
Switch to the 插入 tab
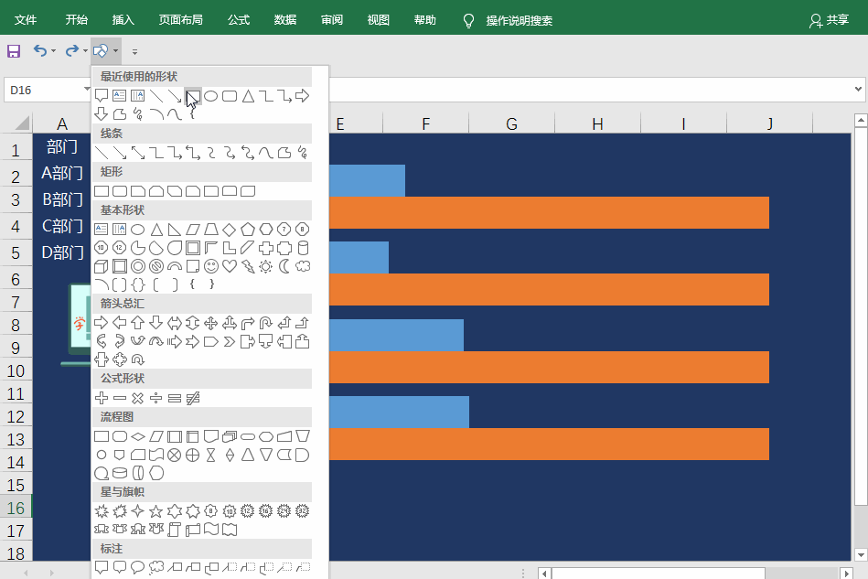[123, 20]
